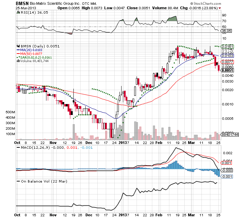
Task: Click Oct on the On Balance Vol date axis
Action: pos(17,215)
